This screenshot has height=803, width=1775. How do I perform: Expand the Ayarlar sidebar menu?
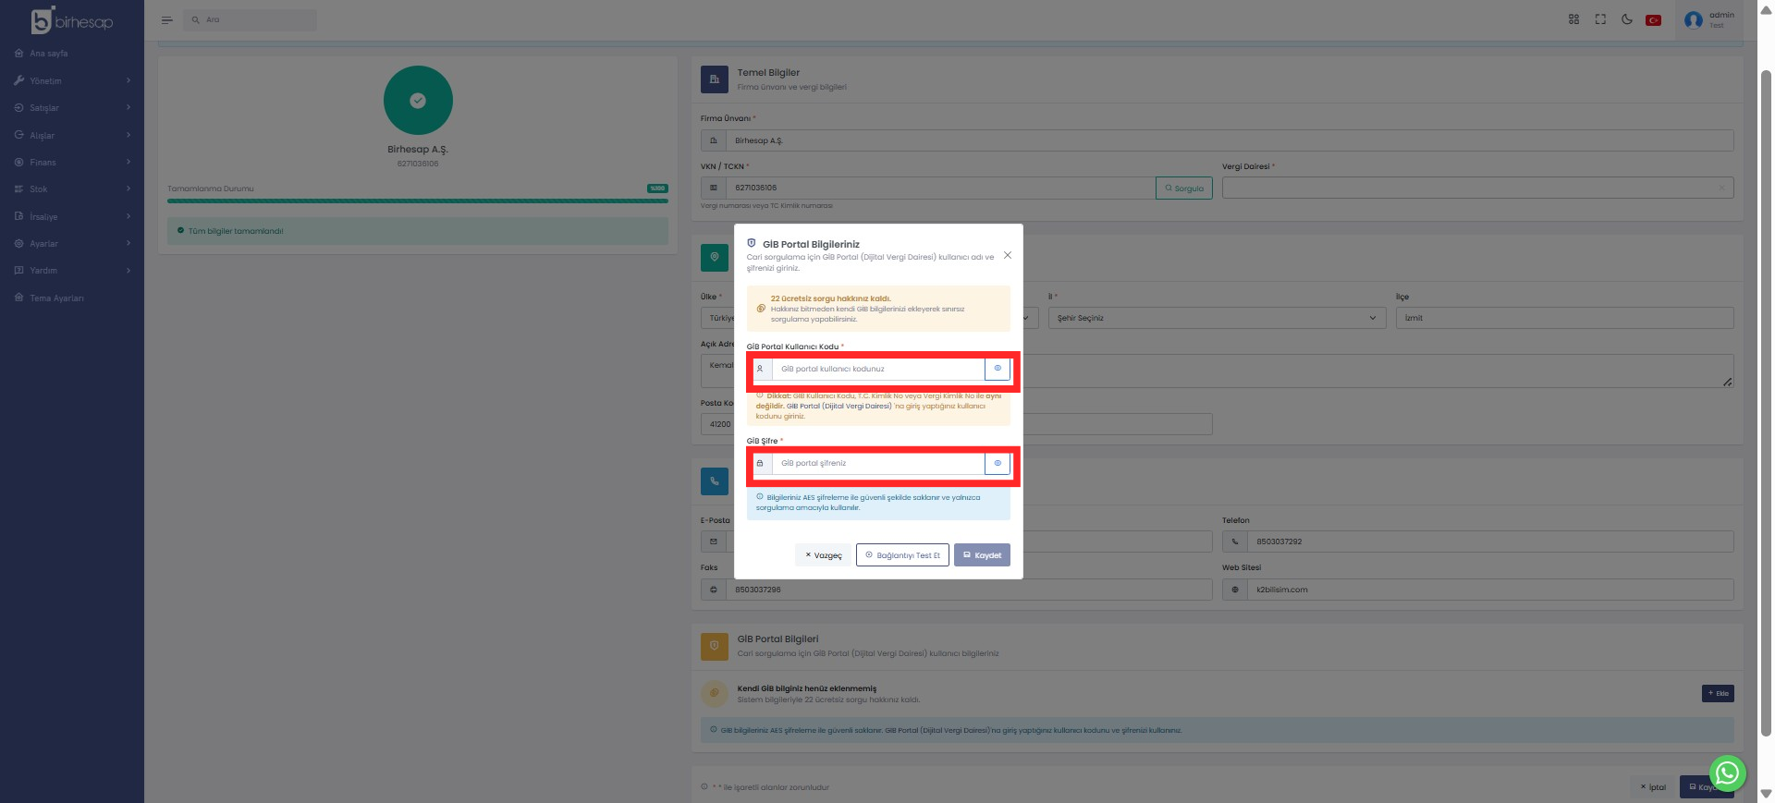pos(72,244)
